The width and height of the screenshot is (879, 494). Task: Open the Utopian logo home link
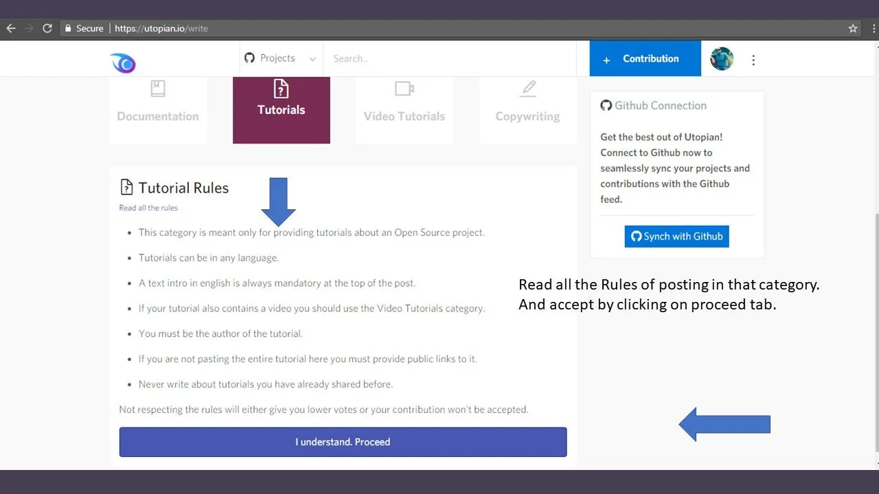coord(124,62)
